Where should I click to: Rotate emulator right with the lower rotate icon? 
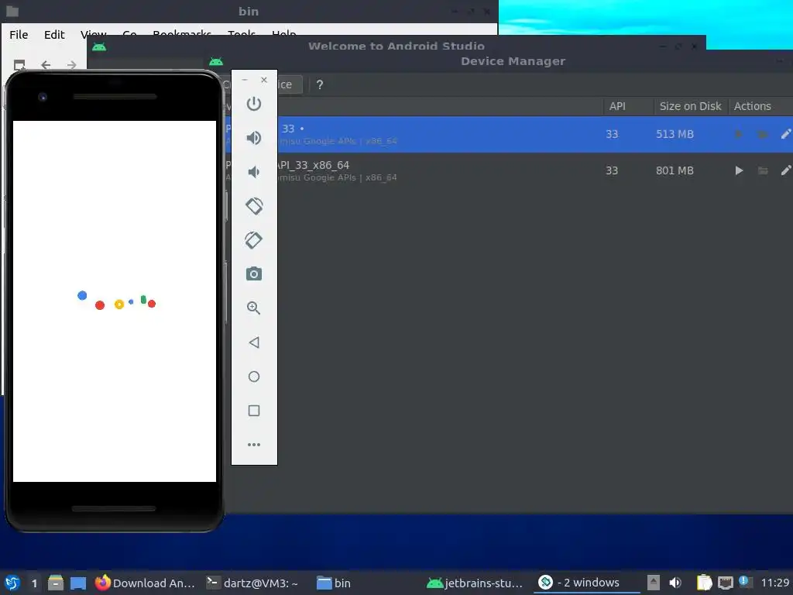pos(254,240)
